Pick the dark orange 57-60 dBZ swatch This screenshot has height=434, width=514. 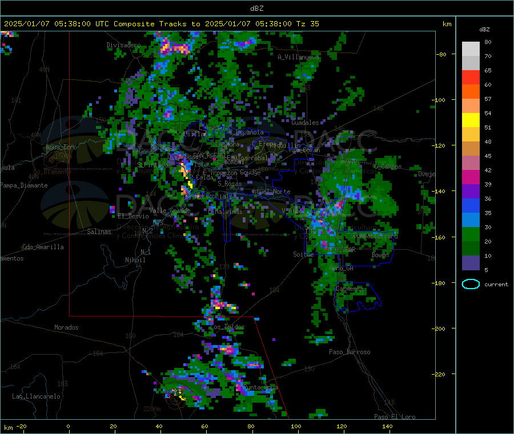click(471, 92)
